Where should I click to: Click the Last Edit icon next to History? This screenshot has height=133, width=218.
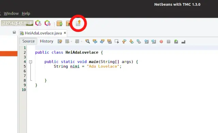(x=60, y=41)
